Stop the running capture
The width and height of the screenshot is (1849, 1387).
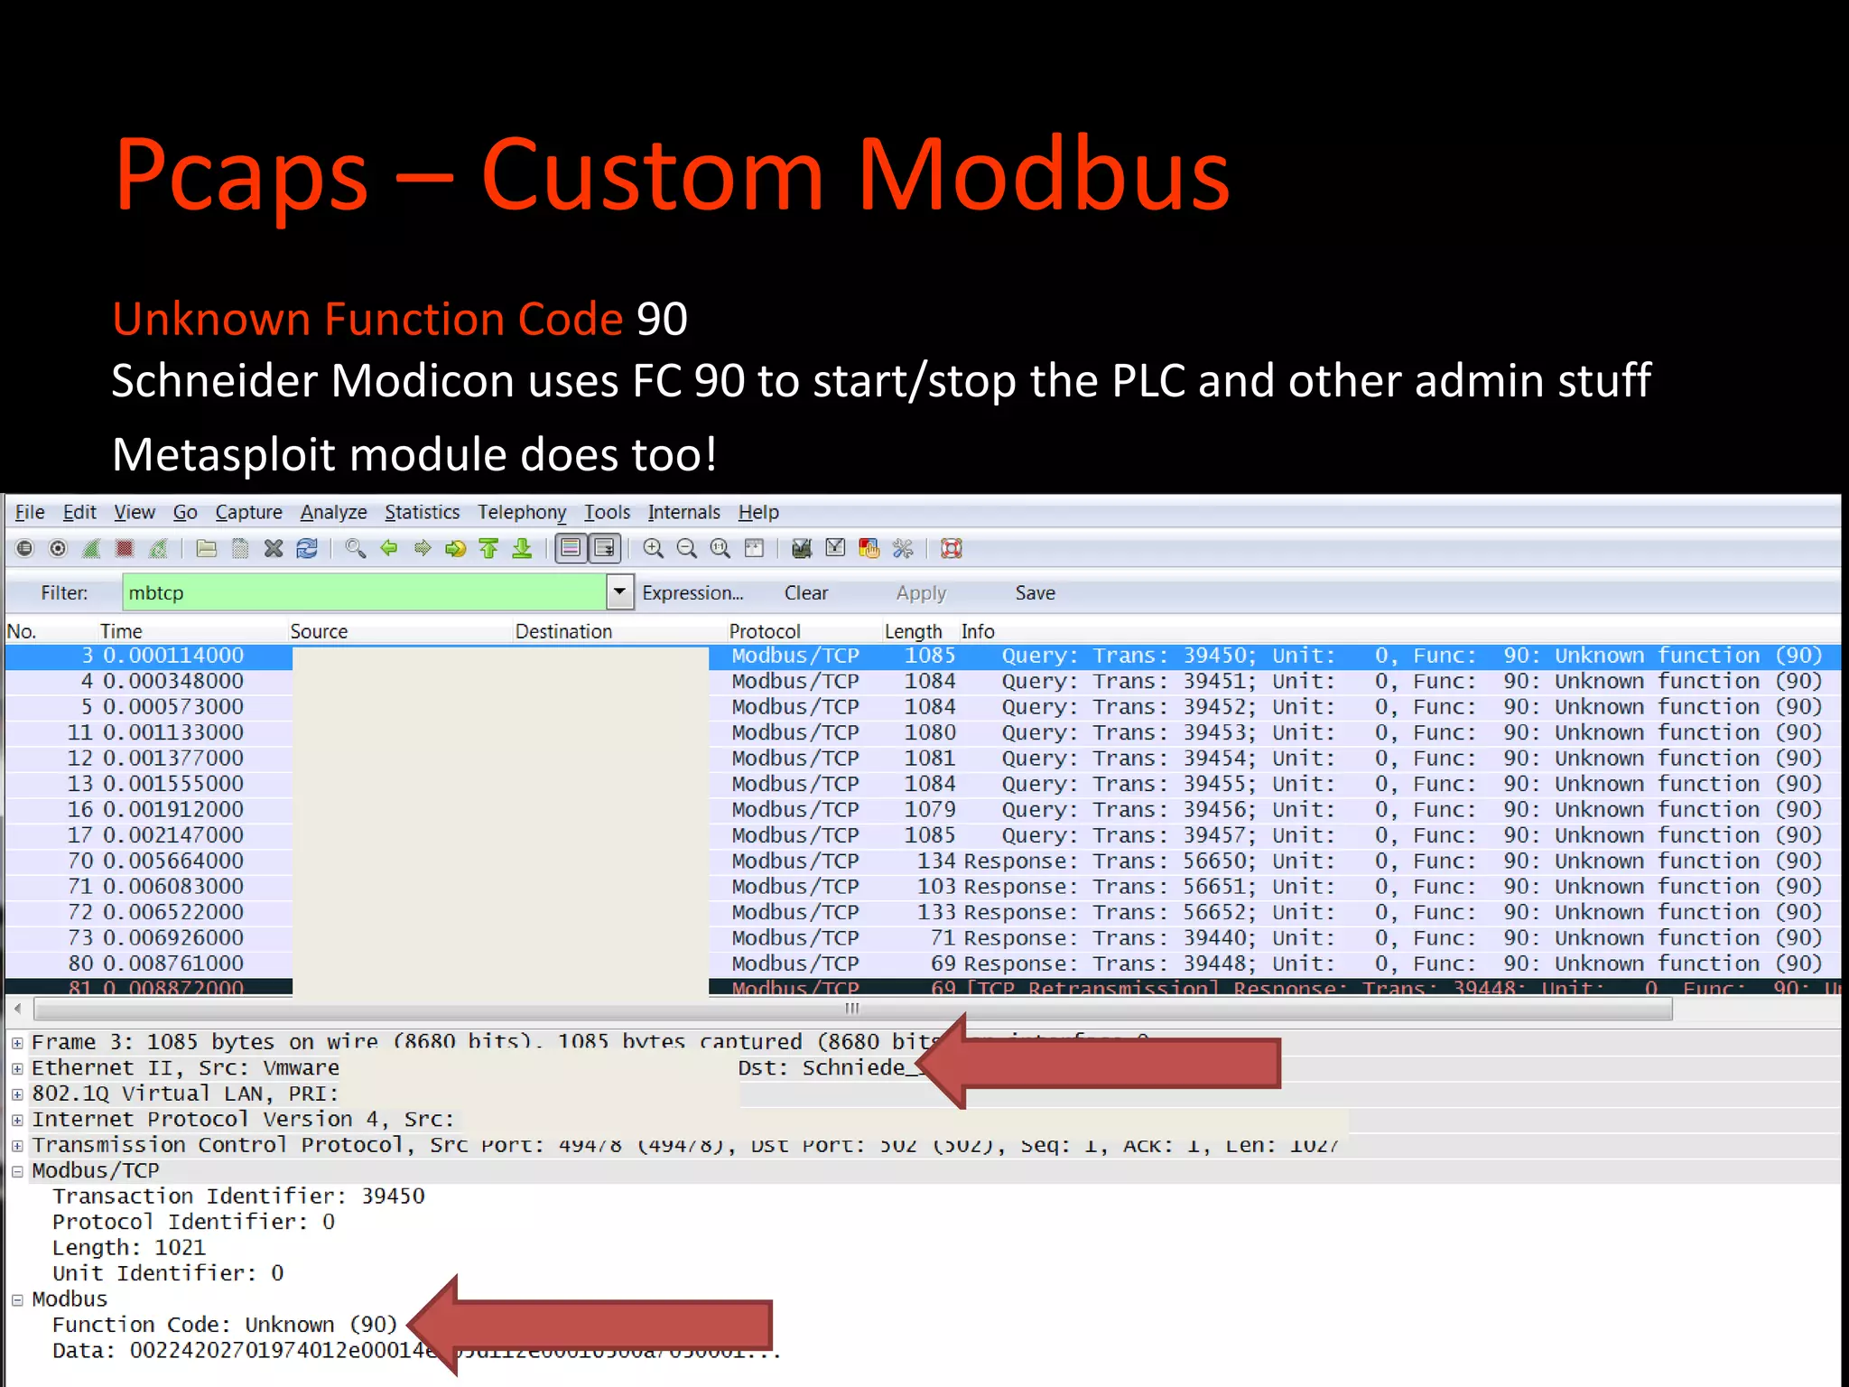tap(125, 548)
